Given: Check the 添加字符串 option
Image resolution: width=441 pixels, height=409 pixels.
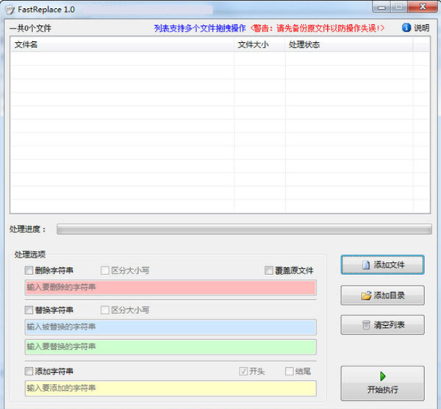Looking at the screenshot, I should [x=29, y=371].
